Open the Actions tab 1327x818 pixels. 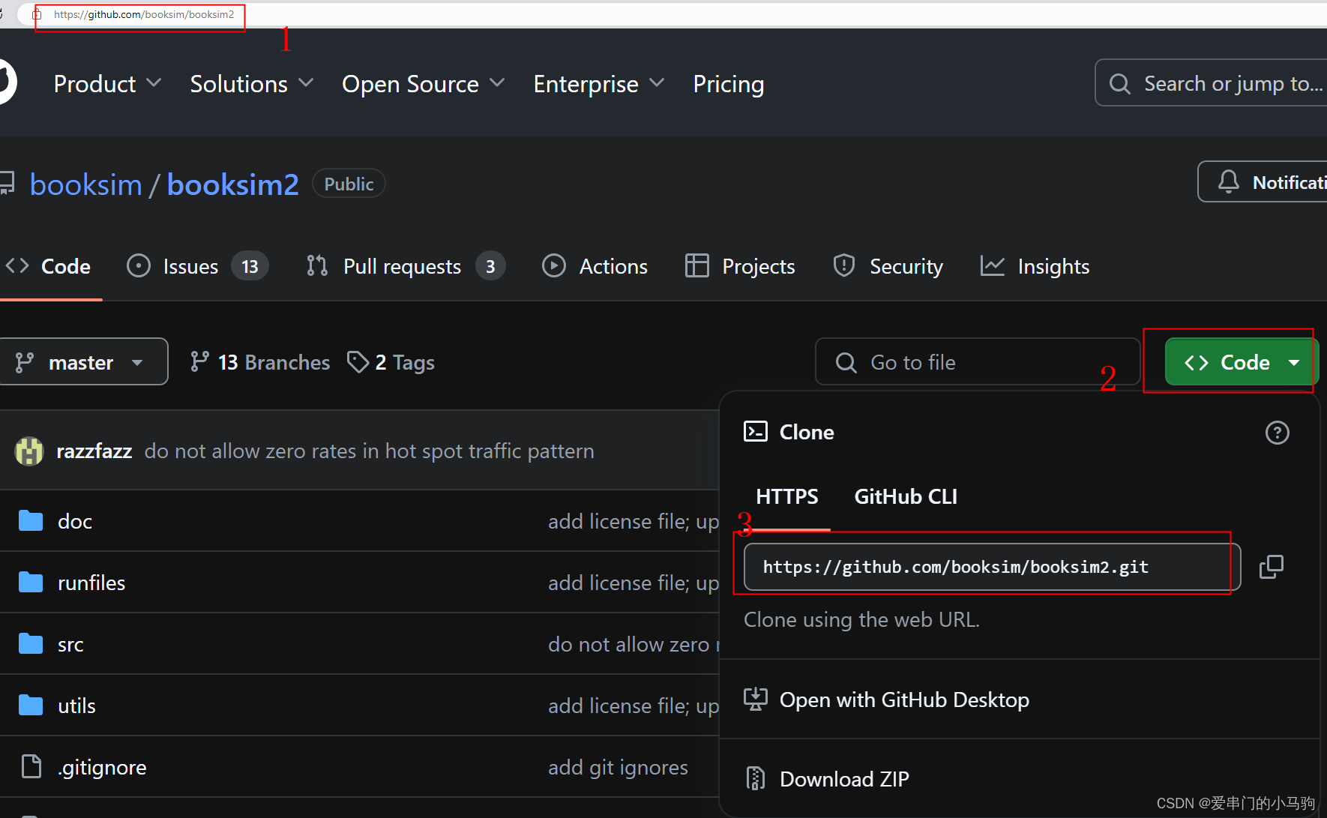(595, 266)
